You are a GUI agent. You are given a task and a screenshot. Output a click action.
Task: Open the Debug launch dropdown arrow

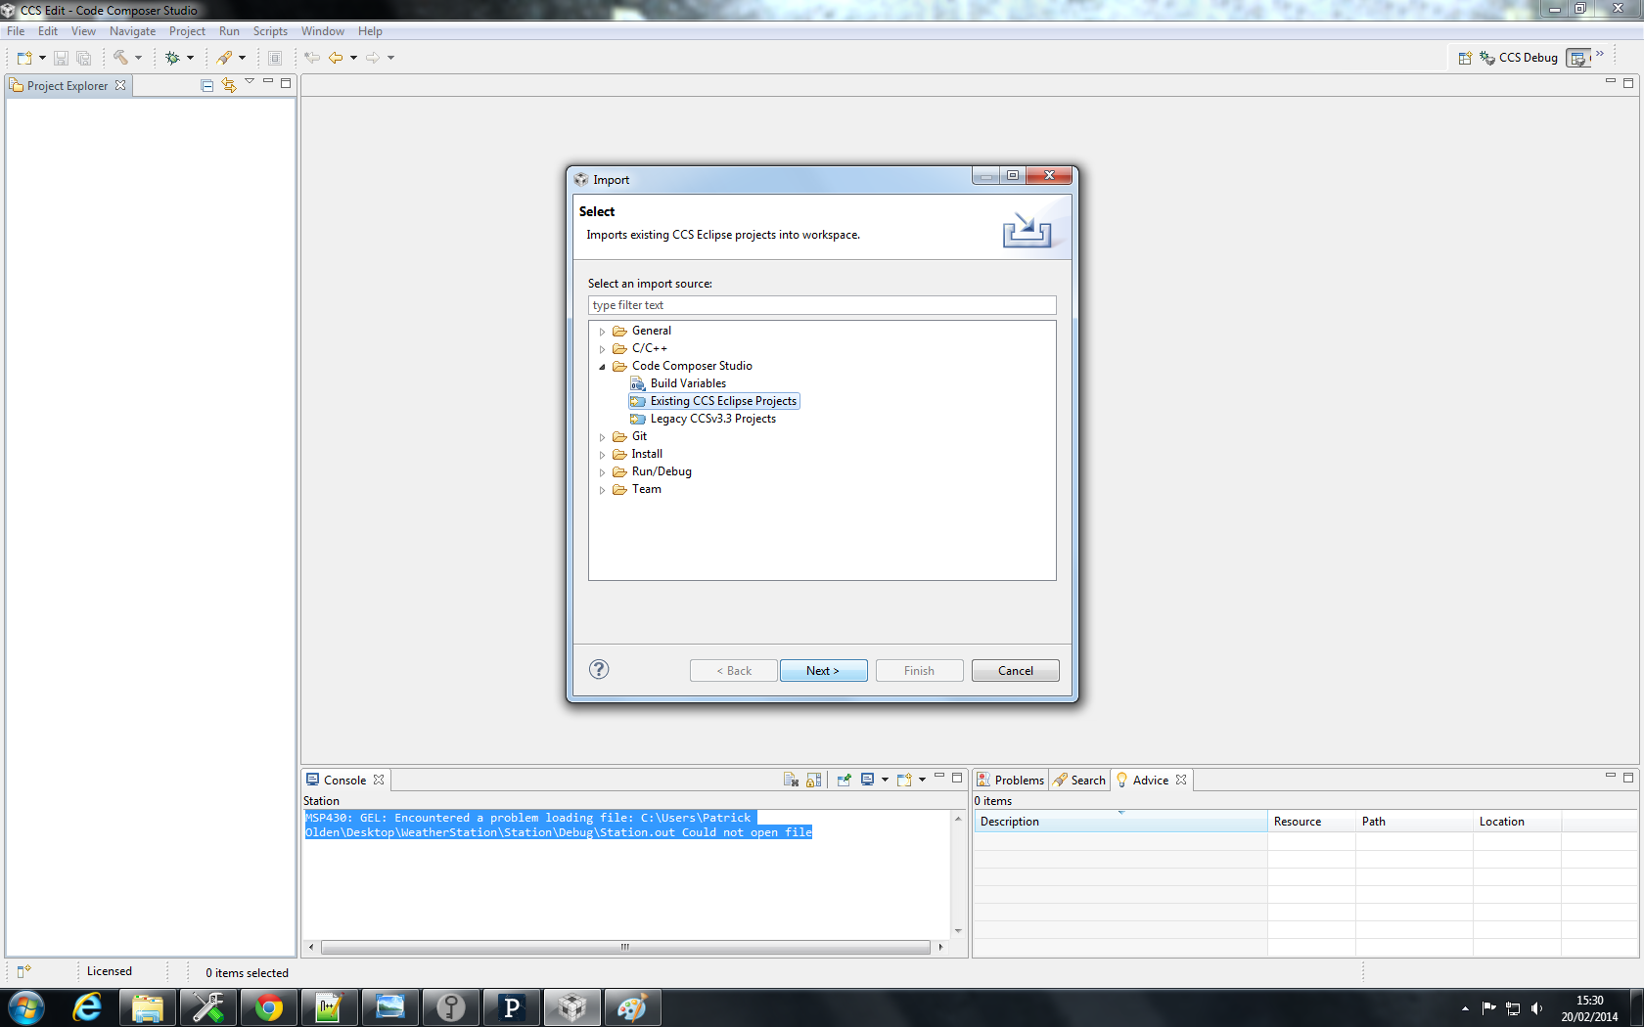tap(190, 58)
